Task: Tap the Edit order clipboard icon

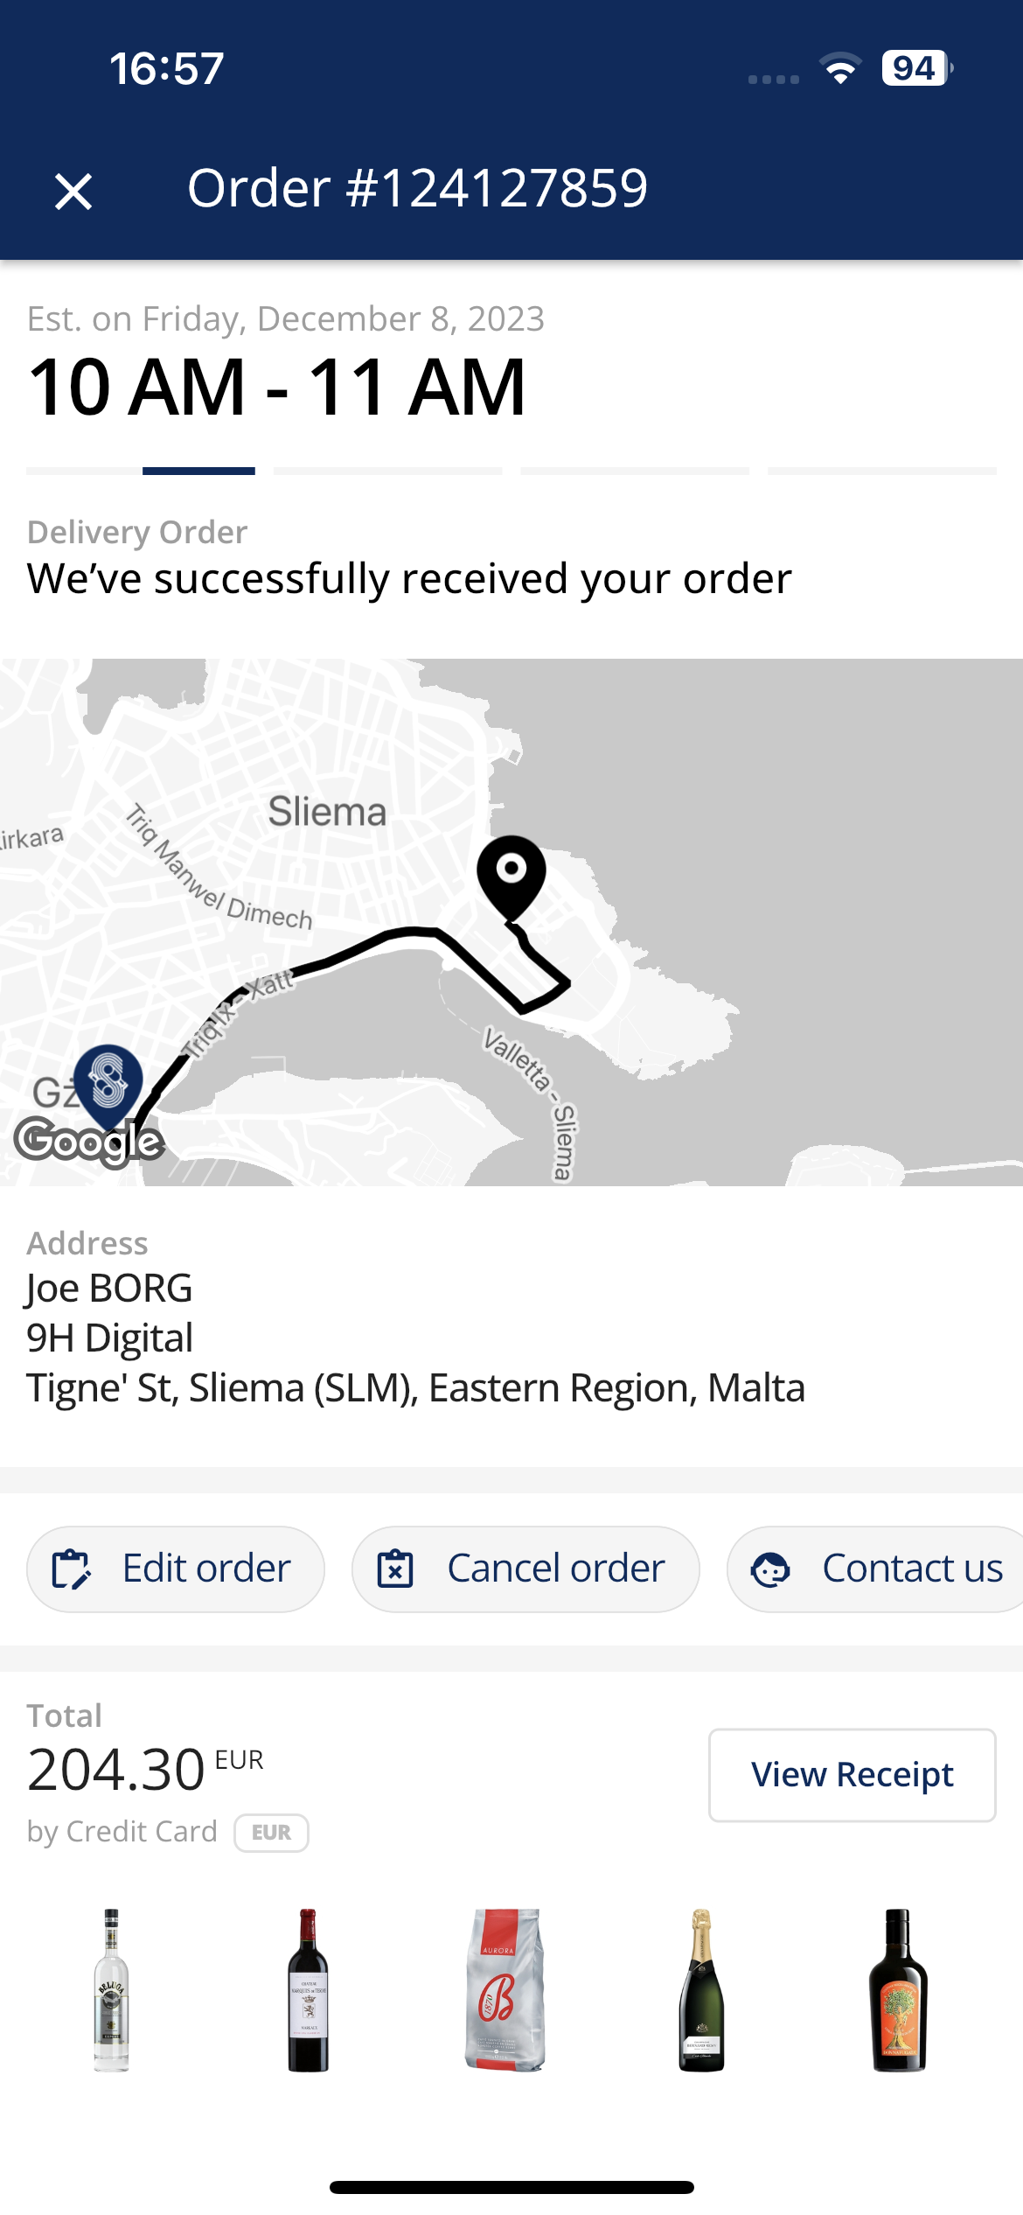Action: (x=71, y=1569)
